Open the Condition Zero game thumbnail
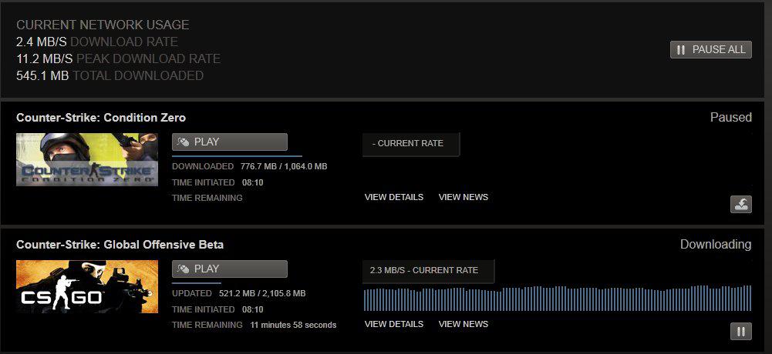772x354 pixels. click(87, 159)
